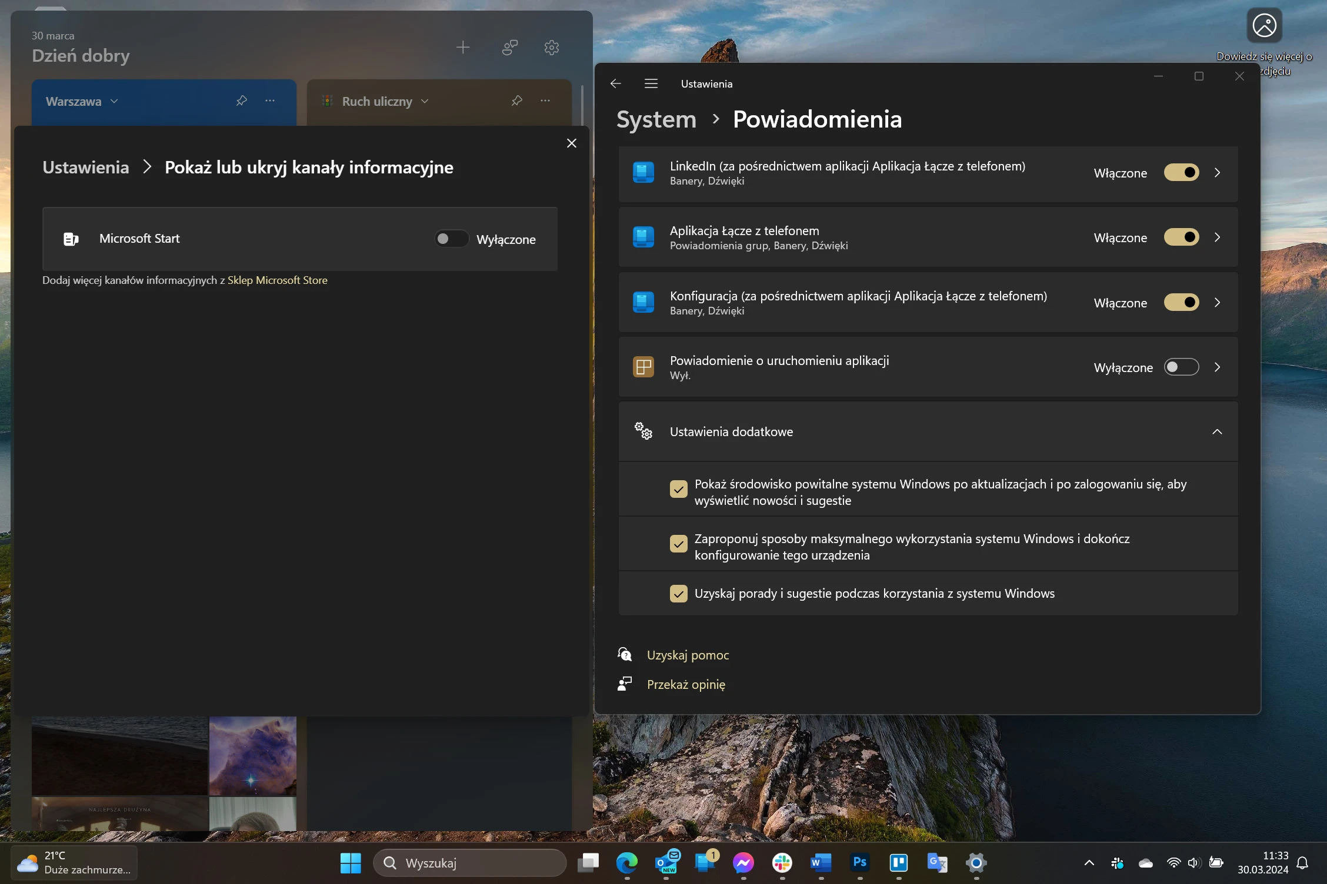
Task: Click the LinkedIn app icon
Action: 643,173
